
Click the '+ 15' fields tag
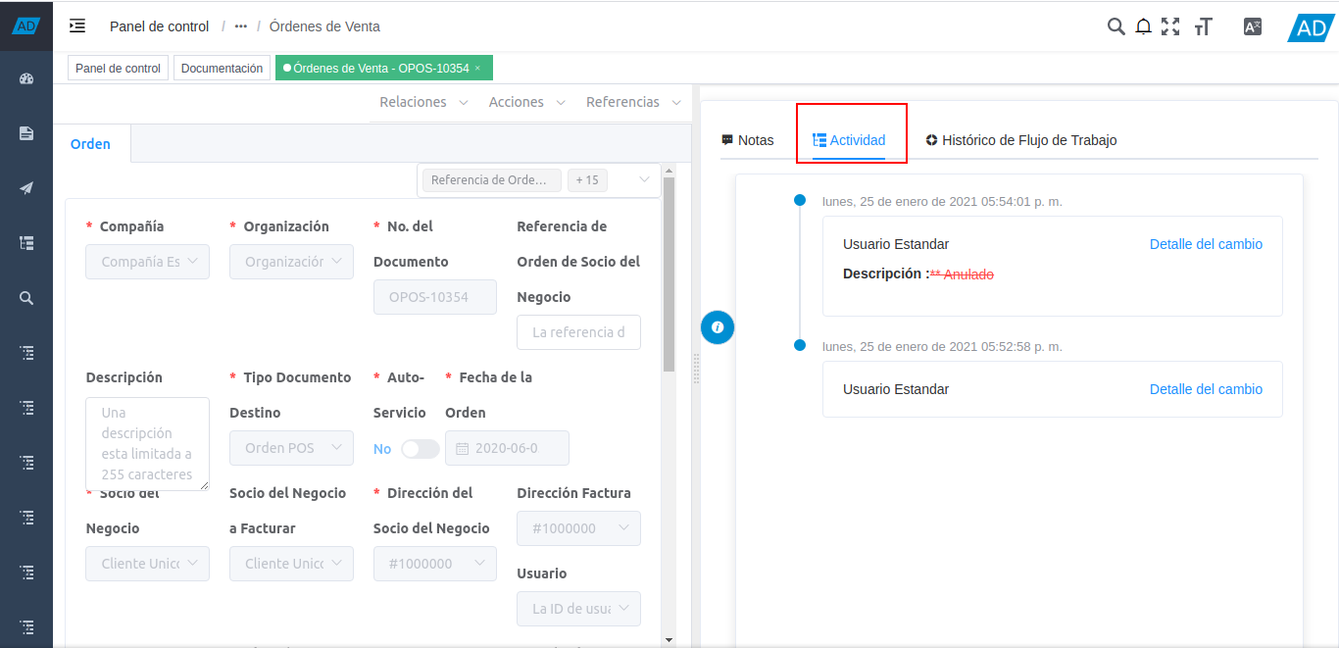(x=587, y=180)
